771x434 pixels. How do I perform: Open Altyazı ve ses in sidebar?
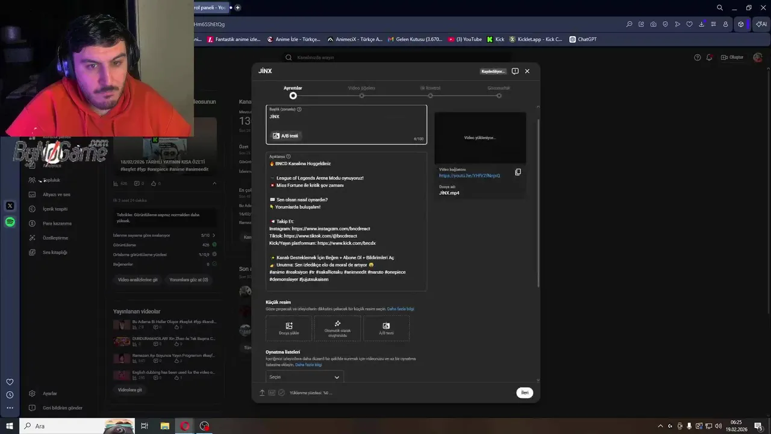point(57,195)
